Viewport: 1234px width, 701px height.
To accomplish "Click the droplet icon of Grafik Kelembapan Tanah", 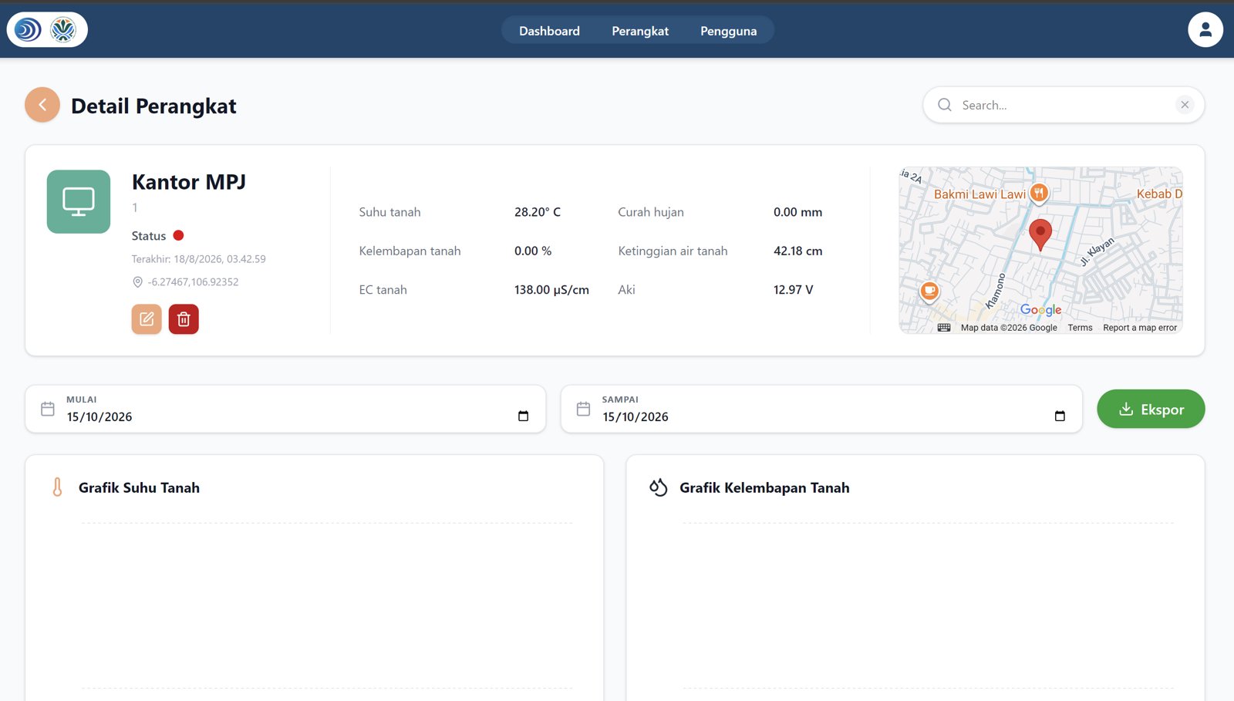I will pos(658,487).
